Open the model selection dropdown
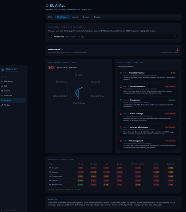The width and height of the screenshot is (186, 212). coord(113,37)
